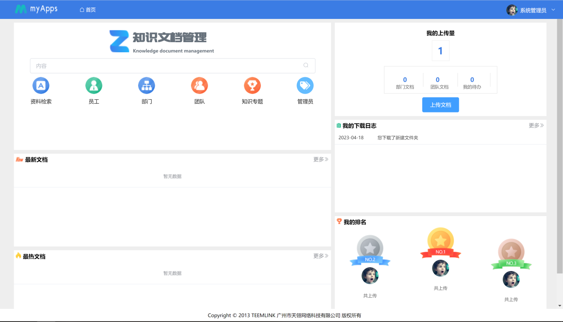Screen dimensions: 563x322
Task: Open the 部门 (Department) icon
Action: 146,85
